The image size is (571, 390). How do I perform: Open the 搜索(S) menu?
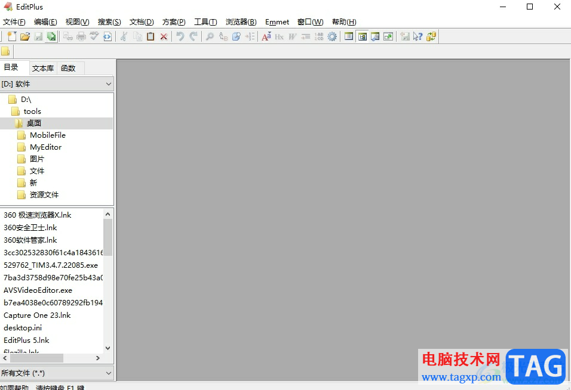click(x=109, y=22)
